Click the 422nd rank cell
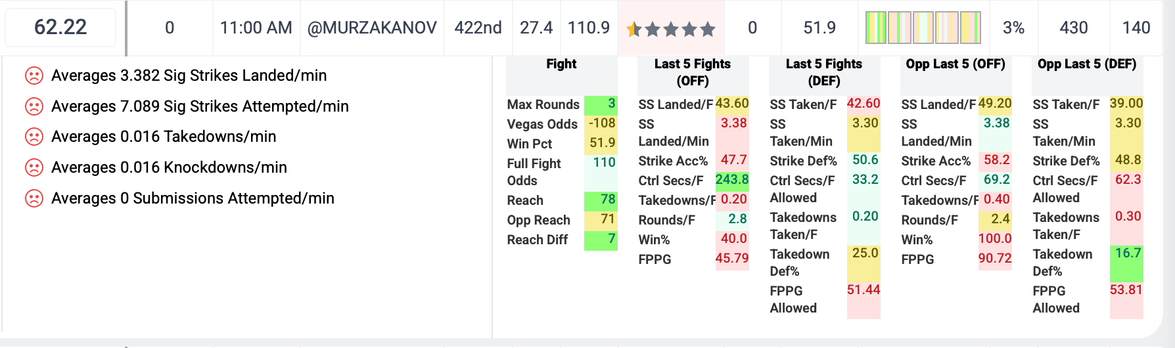The width and height of the screenshot is (1175, 348). pyautogui.click(x=478, y=28)
